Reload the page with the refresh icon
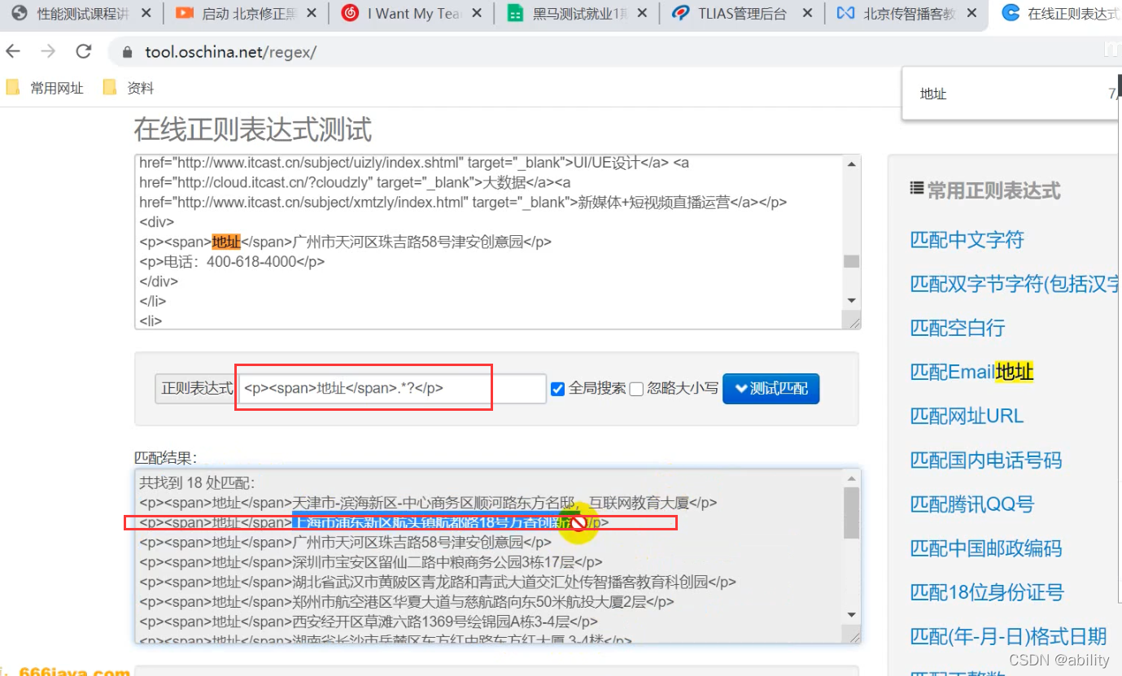 point(83,50)
